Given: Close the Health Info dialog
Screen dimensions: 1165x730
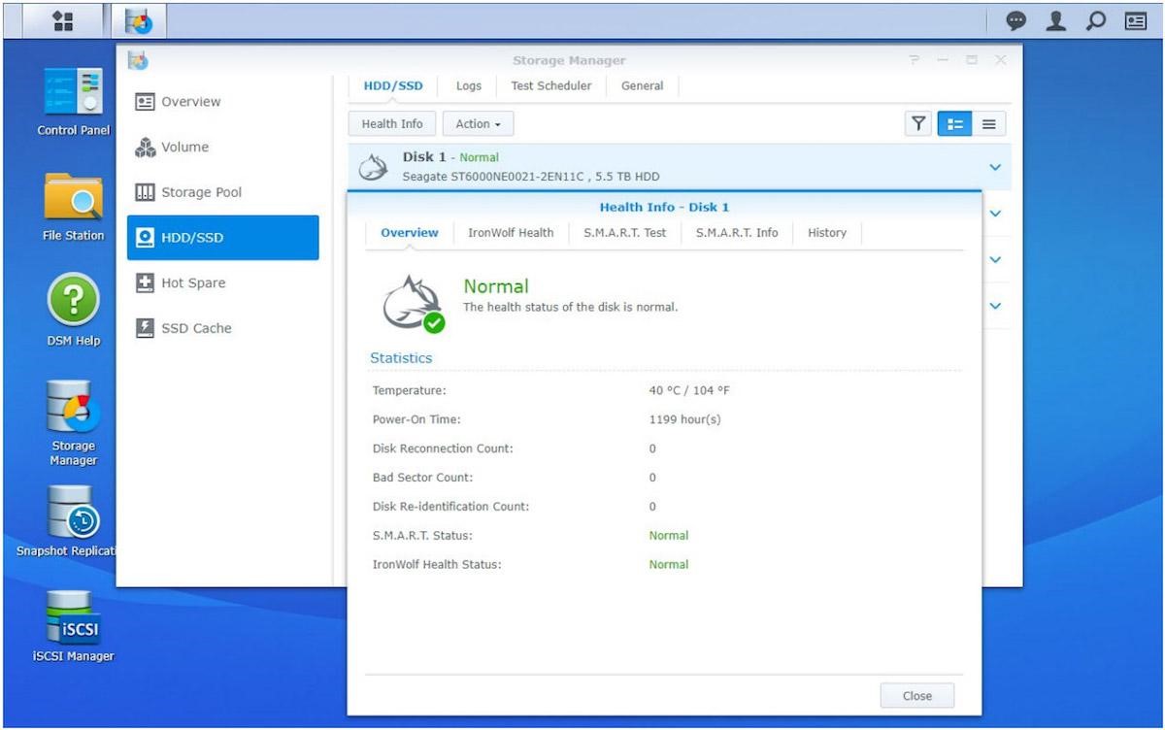Looking at the screenshot, I should point(916,695).
